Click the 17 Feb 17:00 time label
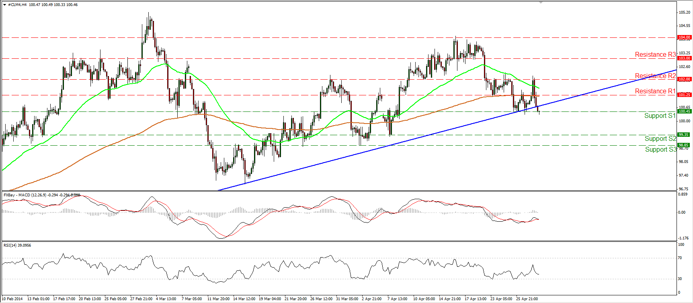This screenshot has width=693, height=303. click(x=64, y=299)
